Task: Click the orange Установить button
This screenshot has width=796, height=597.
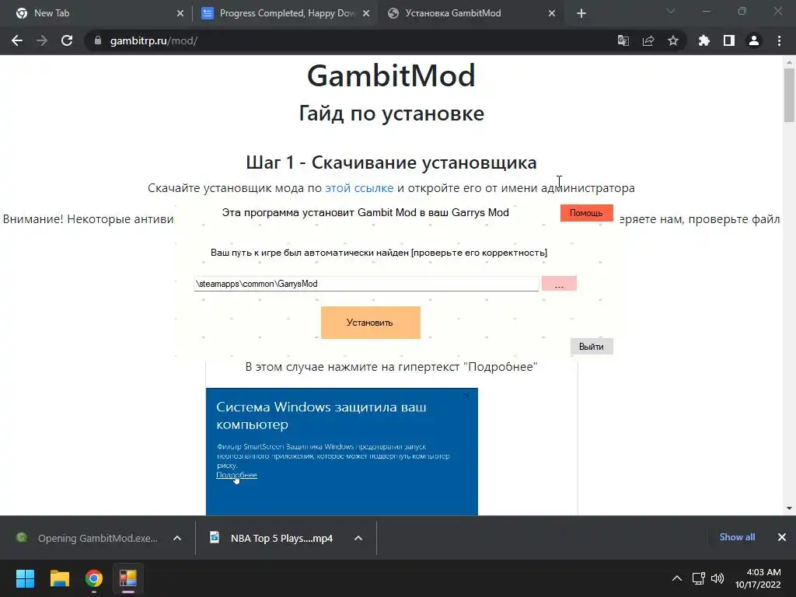Action: (x=370, y=323)
